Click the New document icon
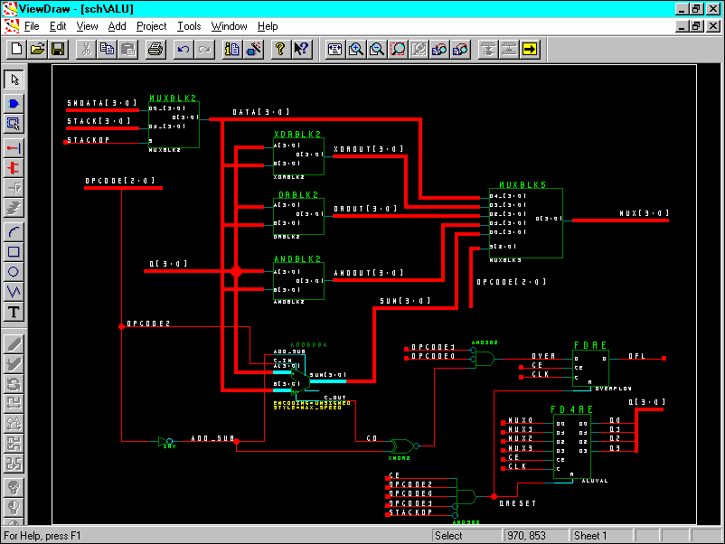 pos(16,49)
